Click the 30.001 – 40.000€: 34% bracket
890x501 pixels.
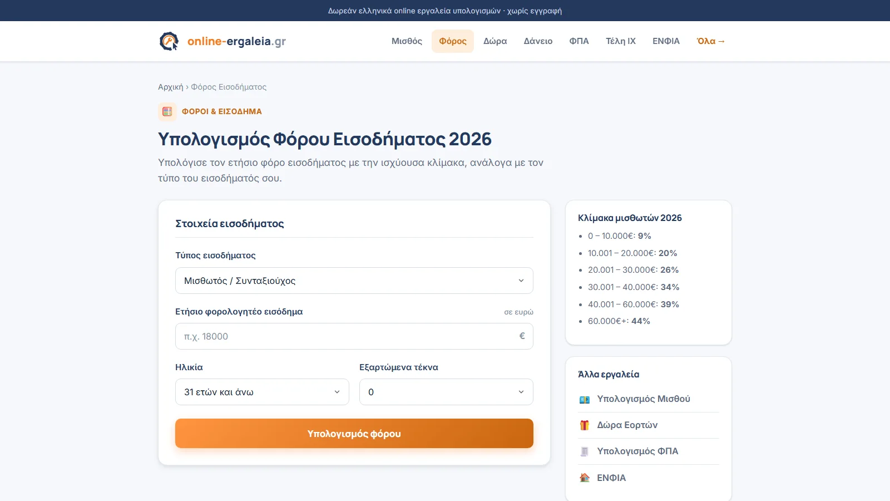click(634, 287)
